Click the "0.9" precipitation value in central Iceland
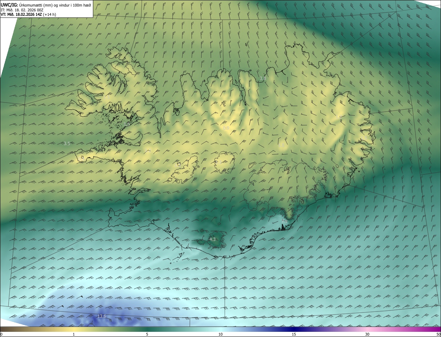 point(226,128)
